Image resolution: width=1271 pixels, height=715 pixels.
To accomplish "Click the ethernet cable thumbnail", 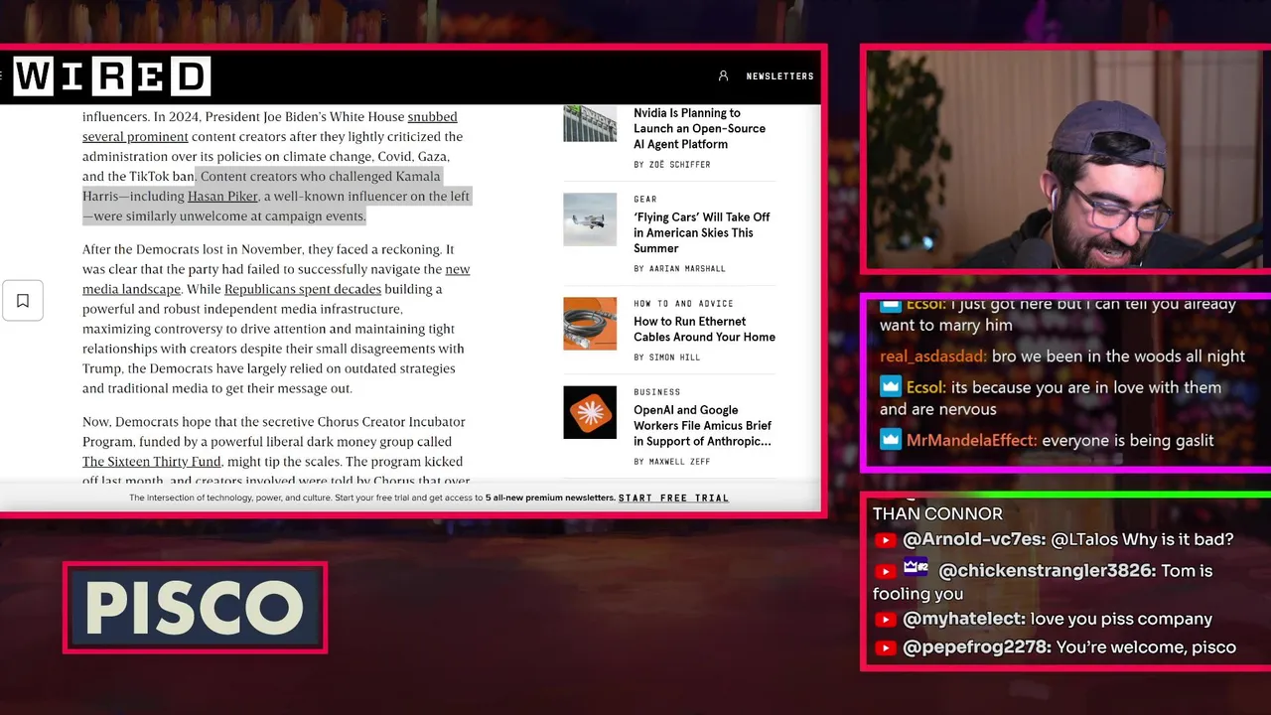I will (590, 324).
